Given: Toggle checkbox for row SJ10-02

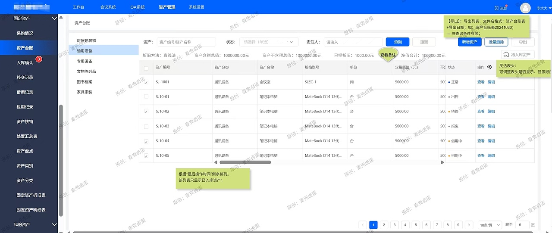Looking at the screenshot, I should [146, 112].
